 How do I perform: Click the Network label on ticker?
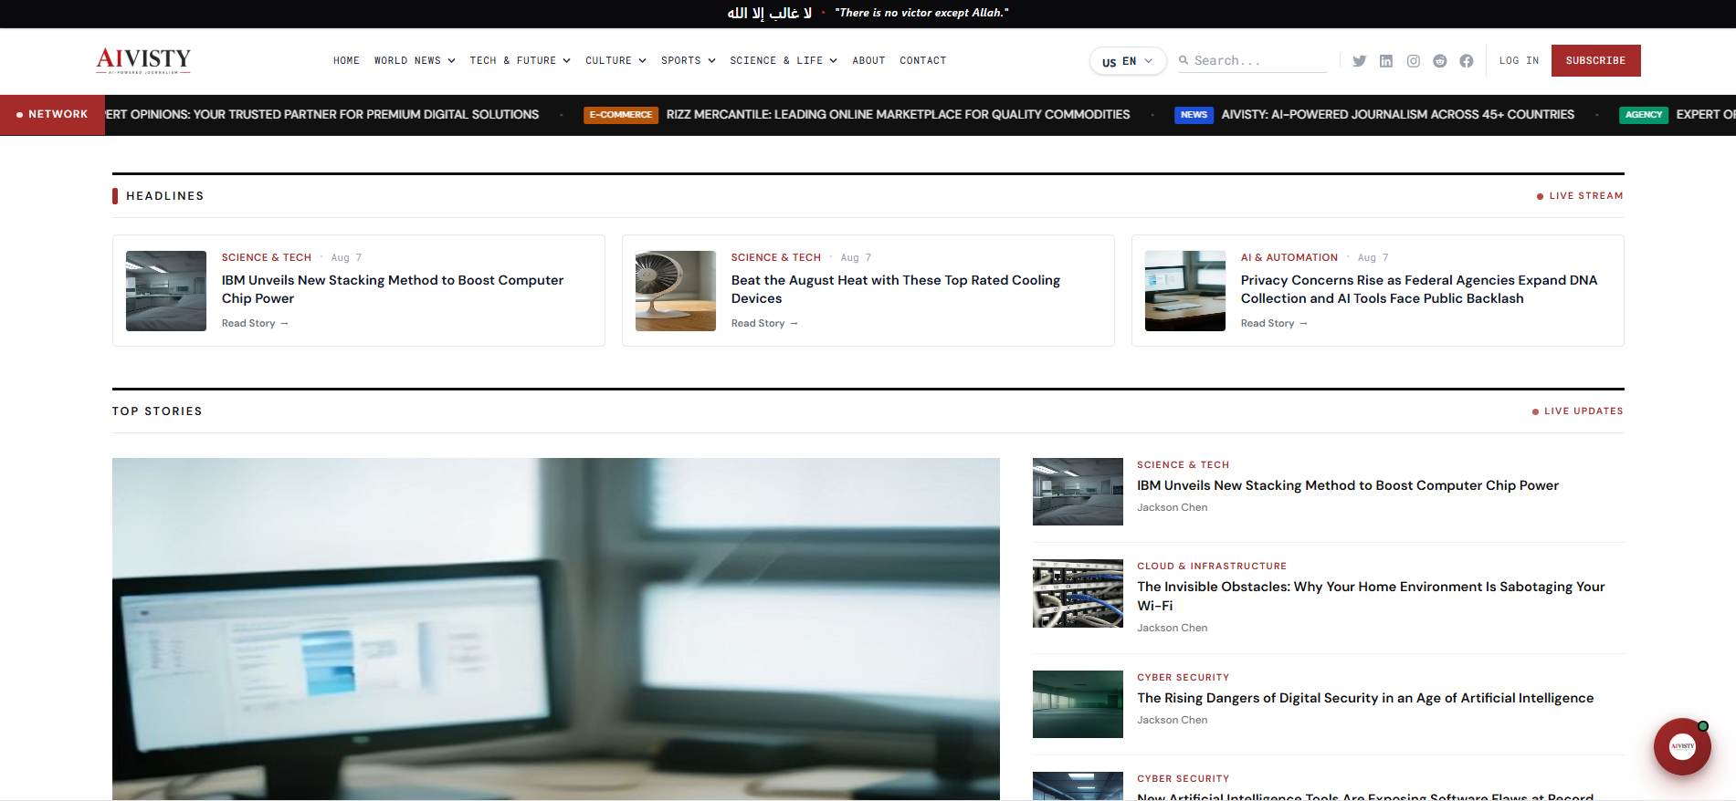tap(52, 115)
